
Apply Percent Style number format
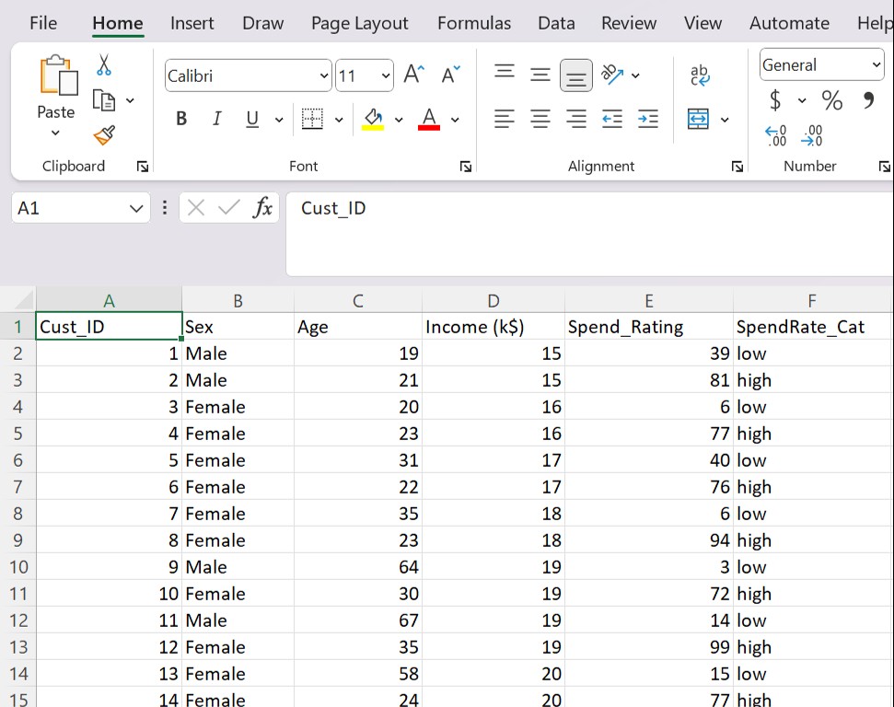(832, 100)
